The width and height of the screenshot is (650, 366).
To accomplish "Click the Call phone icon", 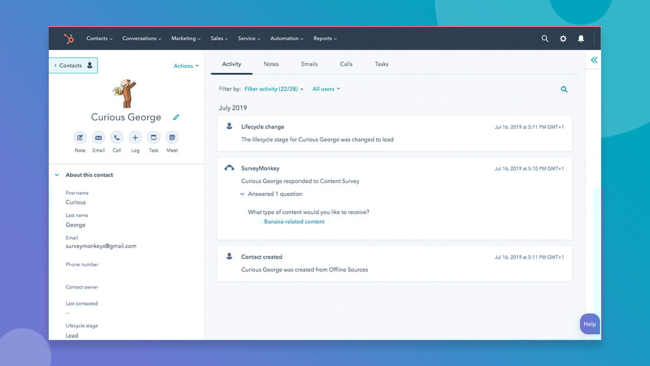I will click(116, 137).
